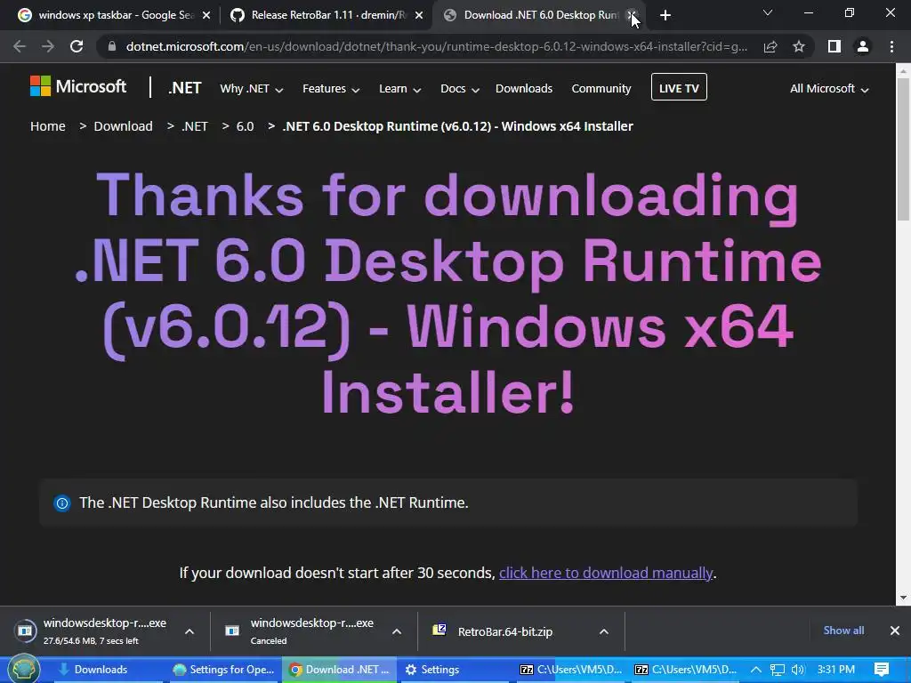Screen dimensions: 911x683
Task: Click the page vertical scrollbar thumb
Action: (x=903, y=149)
